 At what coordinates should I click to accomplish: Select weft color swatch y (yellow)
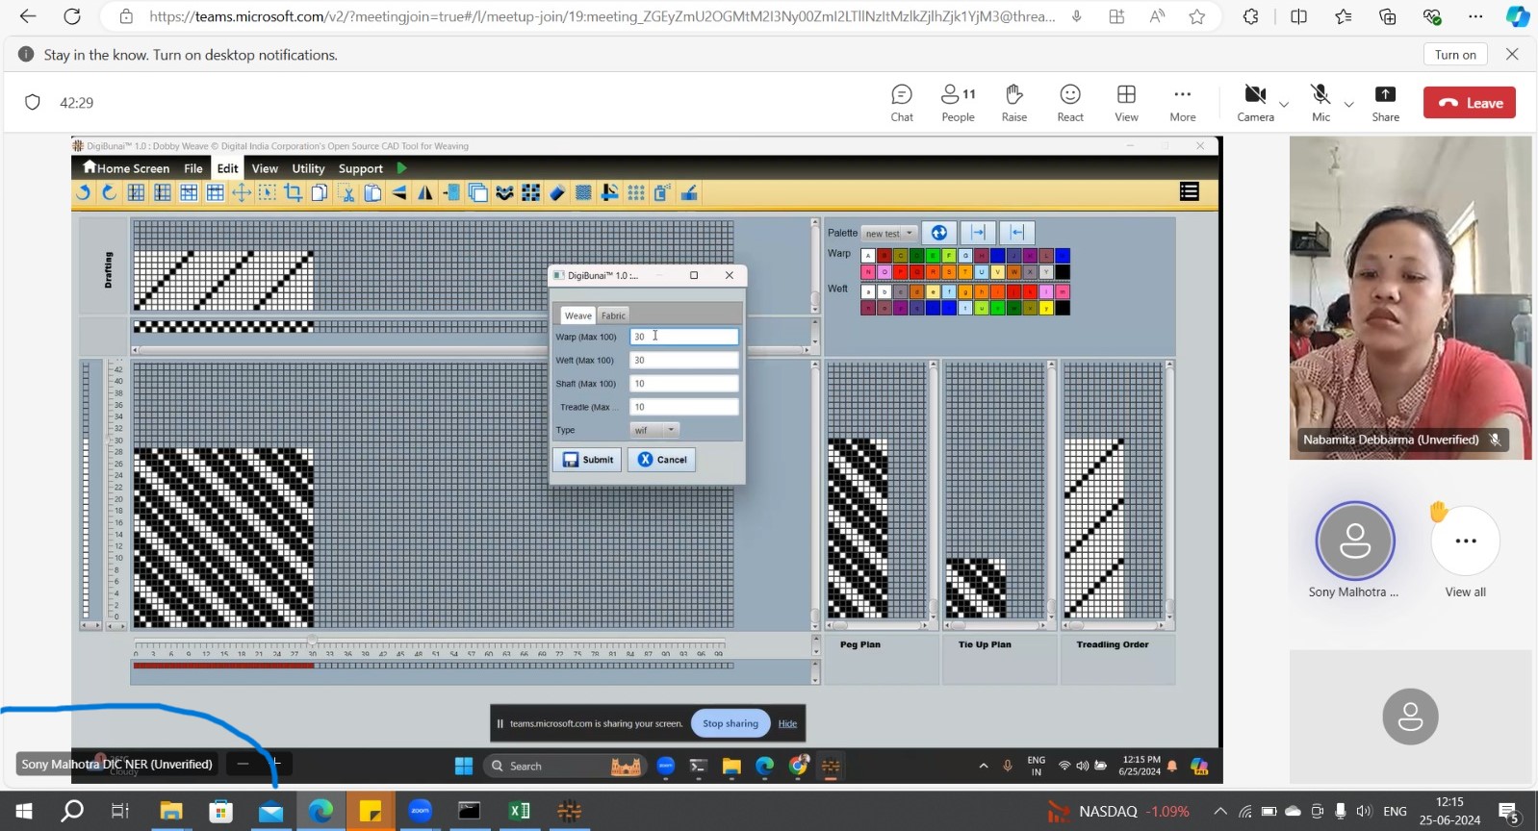coord(1046,308)
